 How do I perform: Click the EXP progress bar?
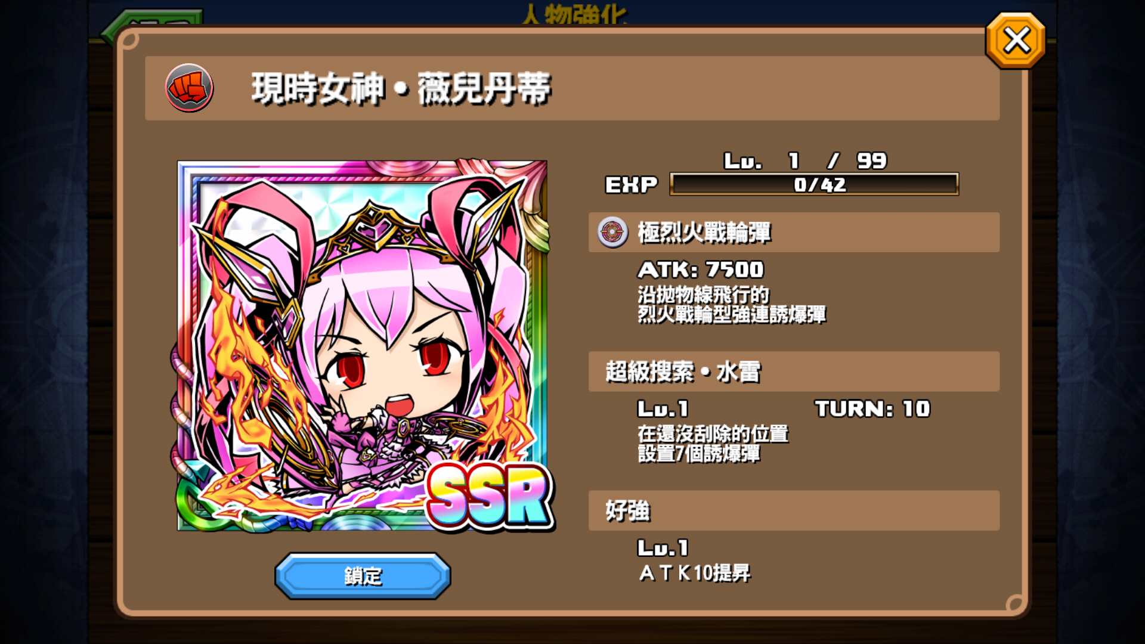814,184
